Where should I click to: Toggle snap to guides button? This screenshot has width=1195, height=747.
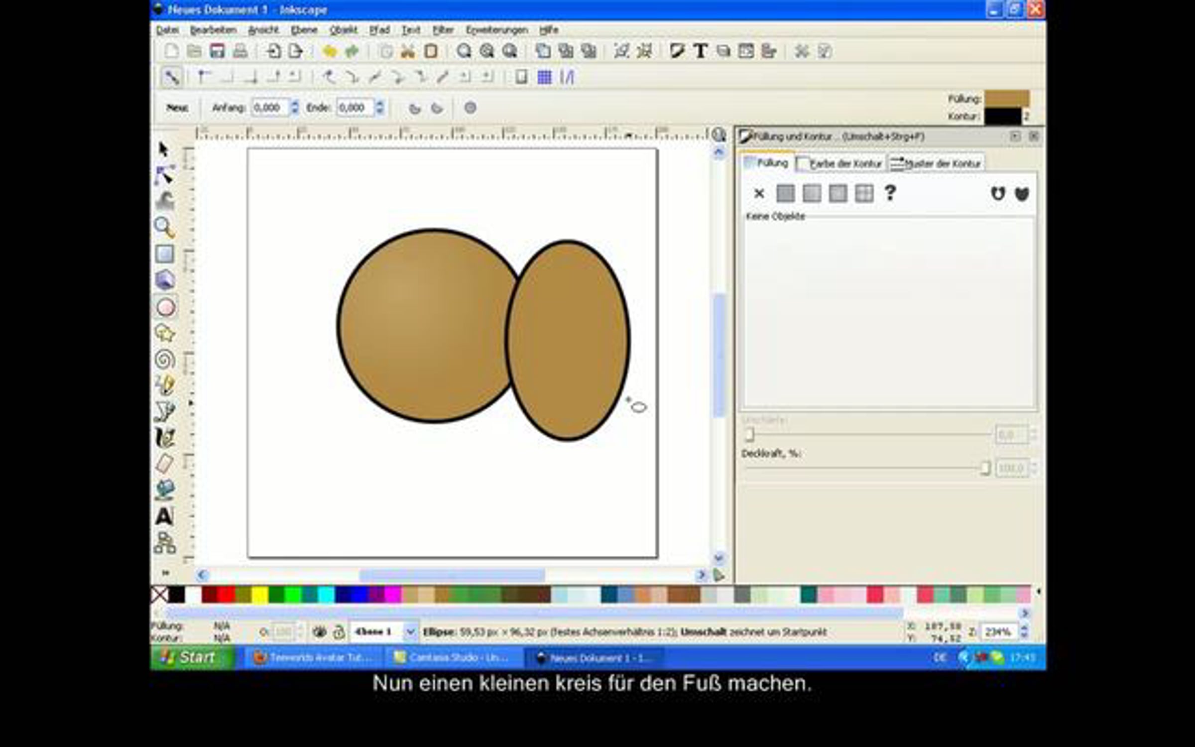click(567, 77)
